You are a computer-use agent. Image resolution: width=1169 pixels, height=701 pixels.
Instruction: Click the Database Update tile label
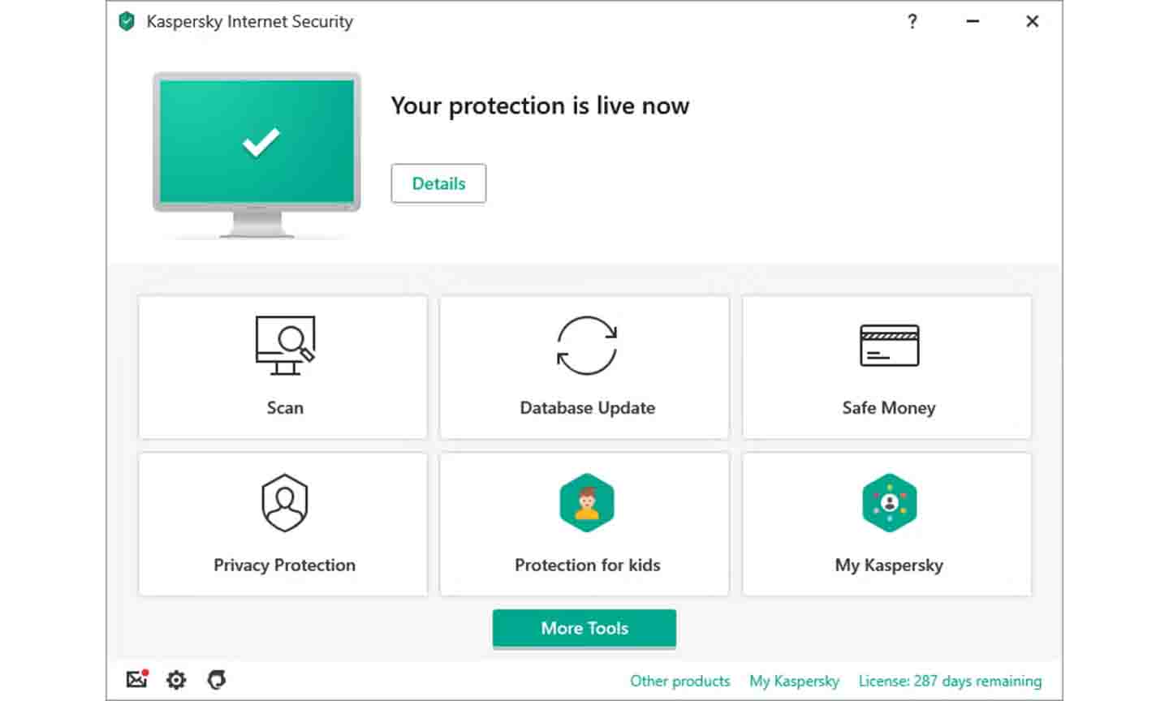(x=587, y=408)
